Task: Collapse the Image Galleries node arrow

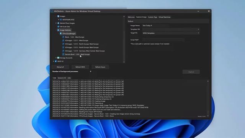Action: click(x=56, y=30)
